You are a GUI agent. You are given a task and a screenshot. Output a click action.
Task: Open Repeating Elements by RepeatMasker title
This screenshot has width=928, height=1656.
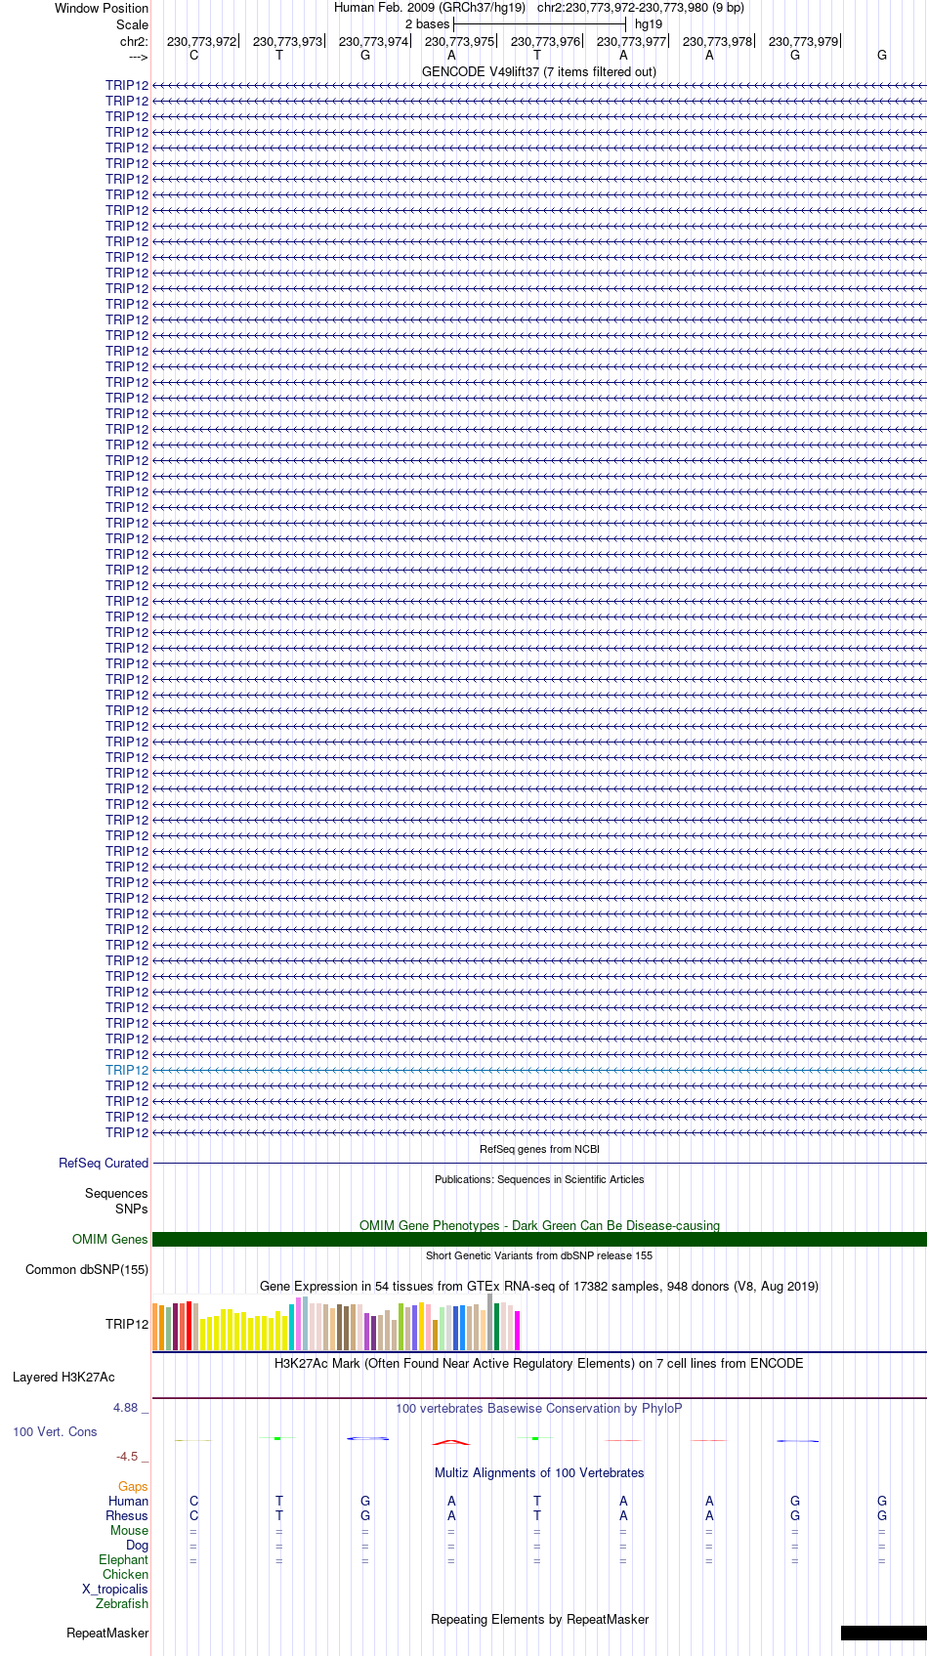[x=539, y=1619]
